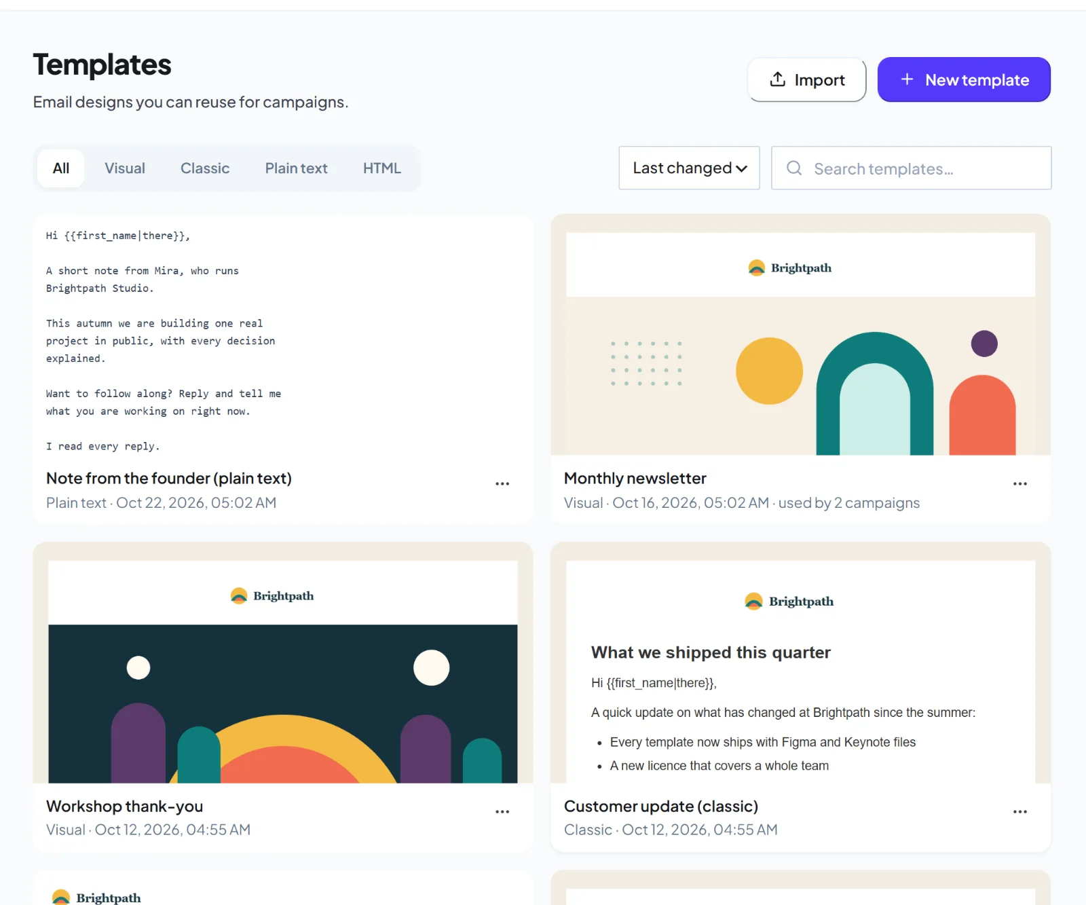Click the title Note from the founder (plain text)

pyautogui.click(x=169, y=479)
